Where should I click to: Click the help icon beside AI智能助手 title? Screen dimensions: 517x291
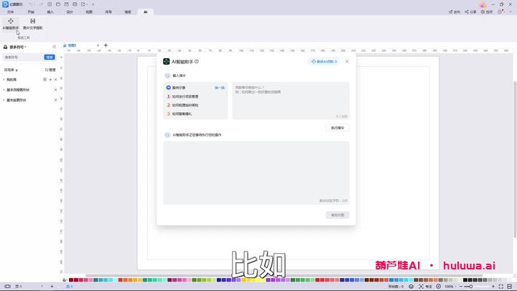197,62
